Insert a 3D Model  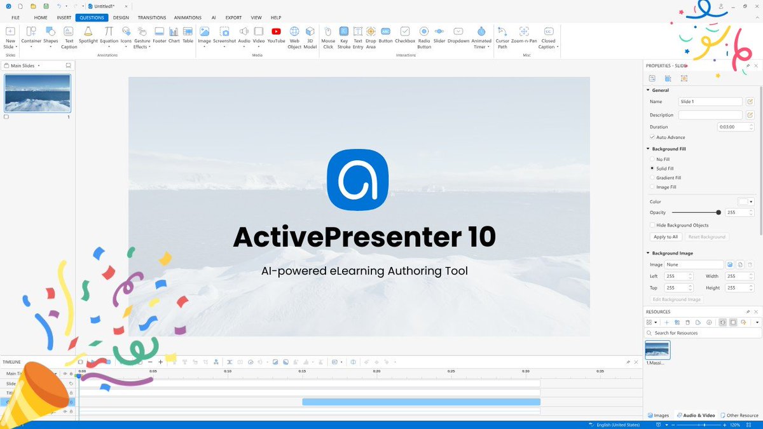click(310, 37)
